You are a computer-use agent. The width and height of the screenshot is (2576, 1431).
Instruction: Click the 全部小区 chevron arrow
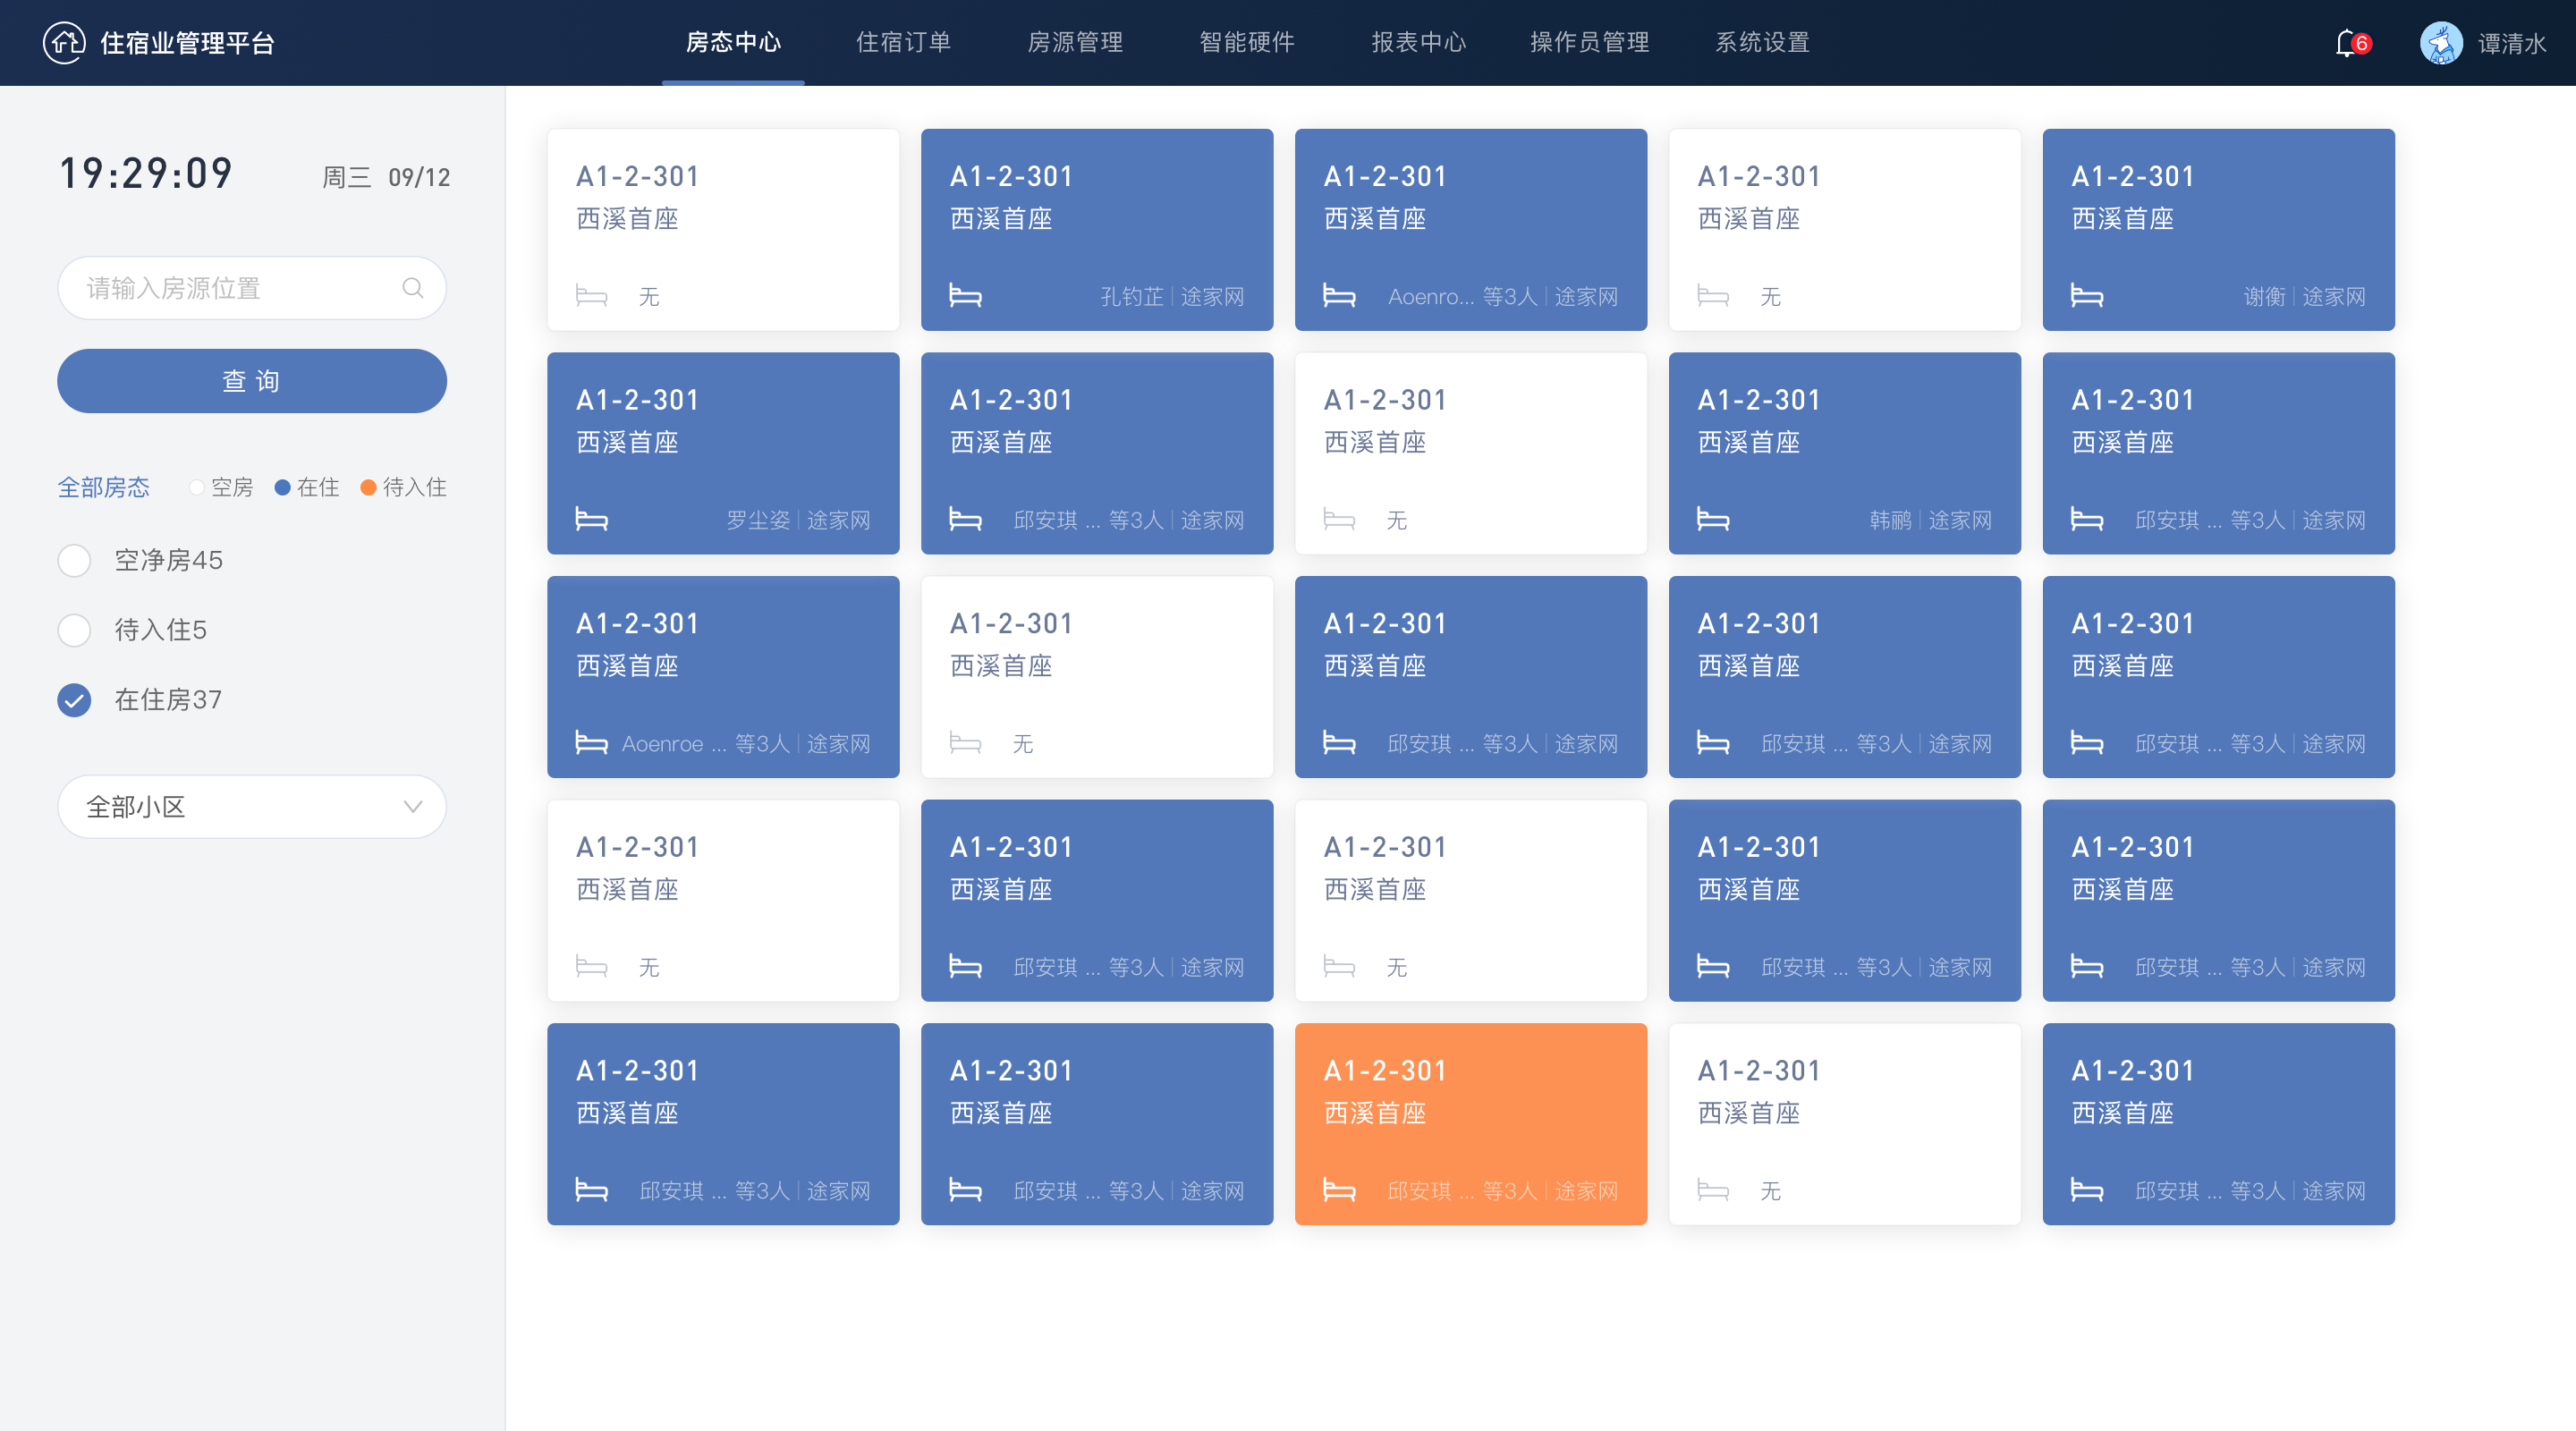pos(412,806)
